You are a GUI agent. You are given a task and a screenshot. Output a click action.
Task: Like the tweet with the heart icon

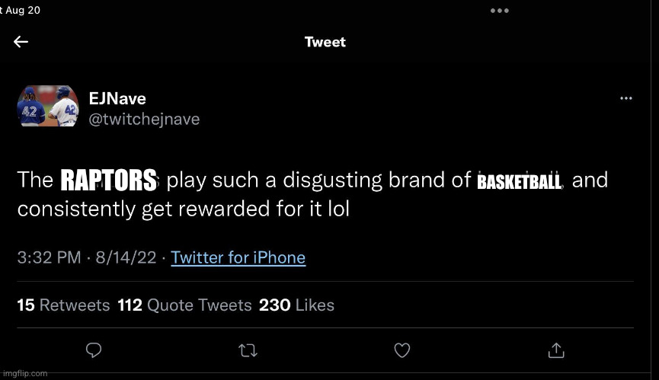coord(402,350)
